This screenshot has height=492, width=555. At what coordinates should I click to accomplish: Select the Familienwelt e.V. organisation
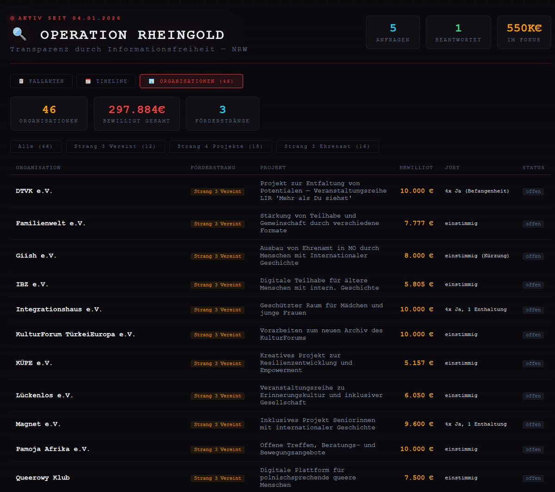coord(51,223)
